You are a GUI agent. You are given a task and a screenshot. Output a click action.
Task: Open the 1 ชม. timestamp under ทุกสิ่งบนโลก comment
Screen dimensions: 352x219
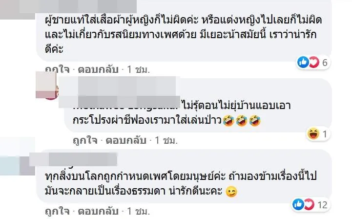click(x=139, y=211)
